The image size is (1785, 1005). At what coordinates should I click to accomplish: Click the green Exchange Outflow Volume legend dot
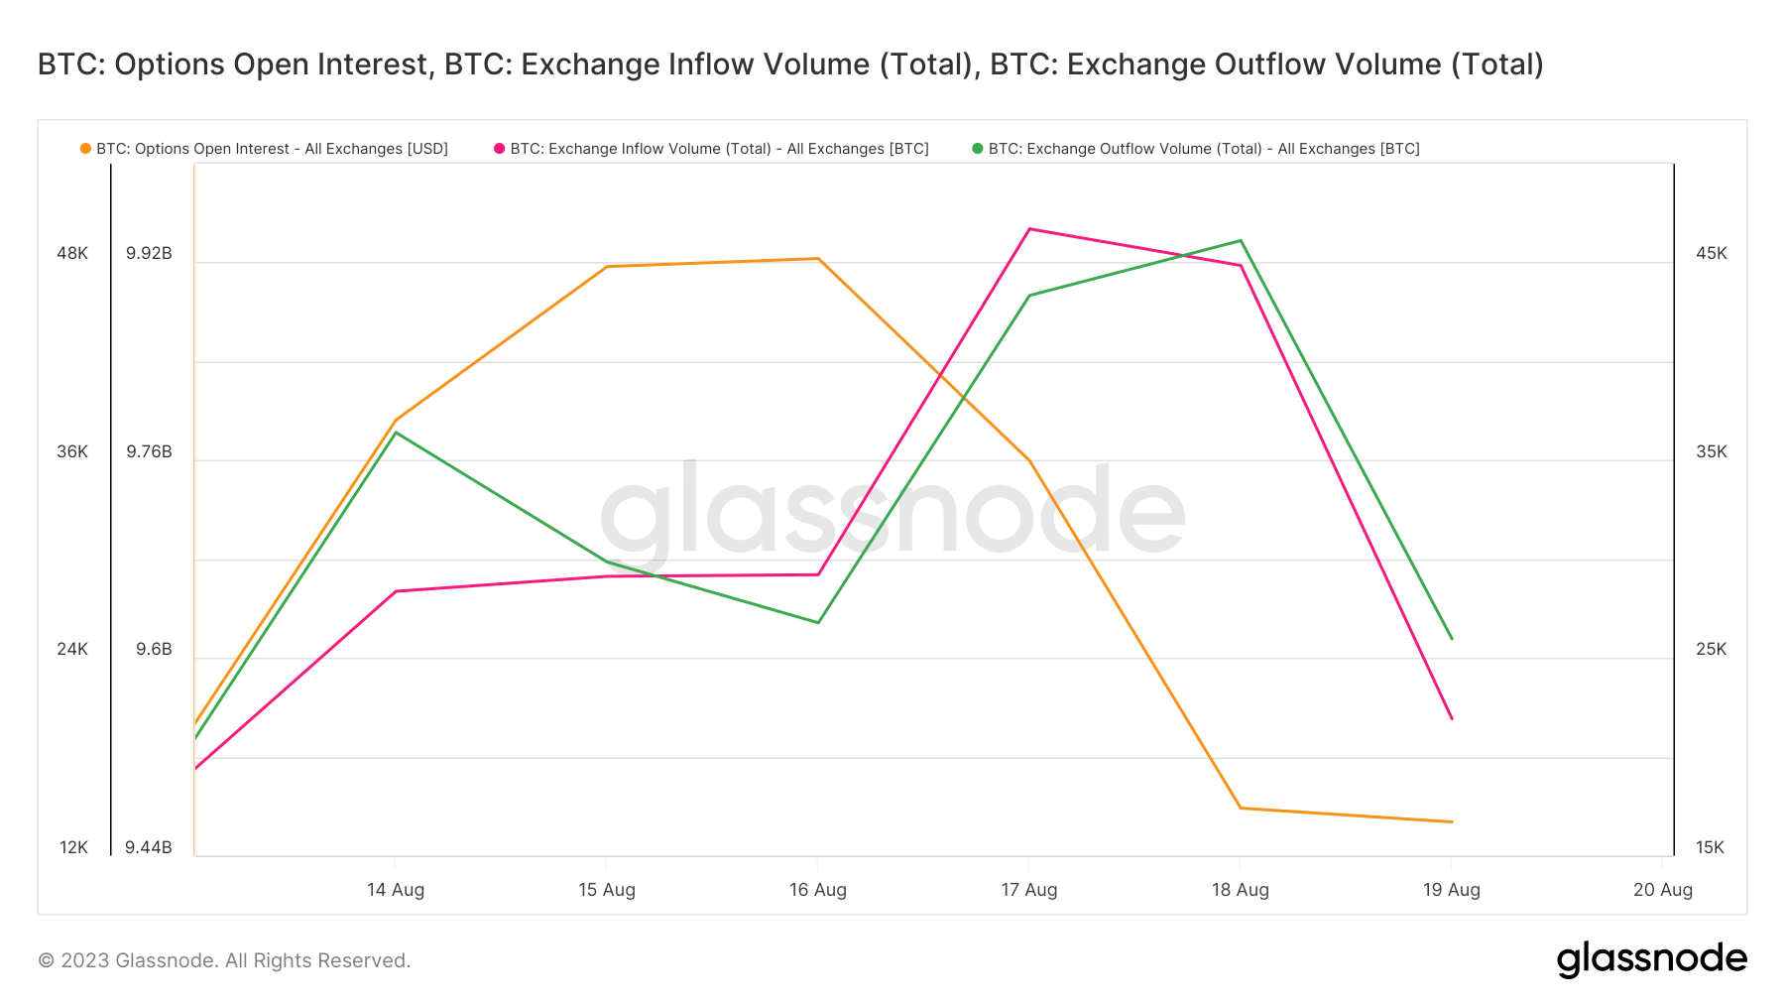click(x=978, y=149)
